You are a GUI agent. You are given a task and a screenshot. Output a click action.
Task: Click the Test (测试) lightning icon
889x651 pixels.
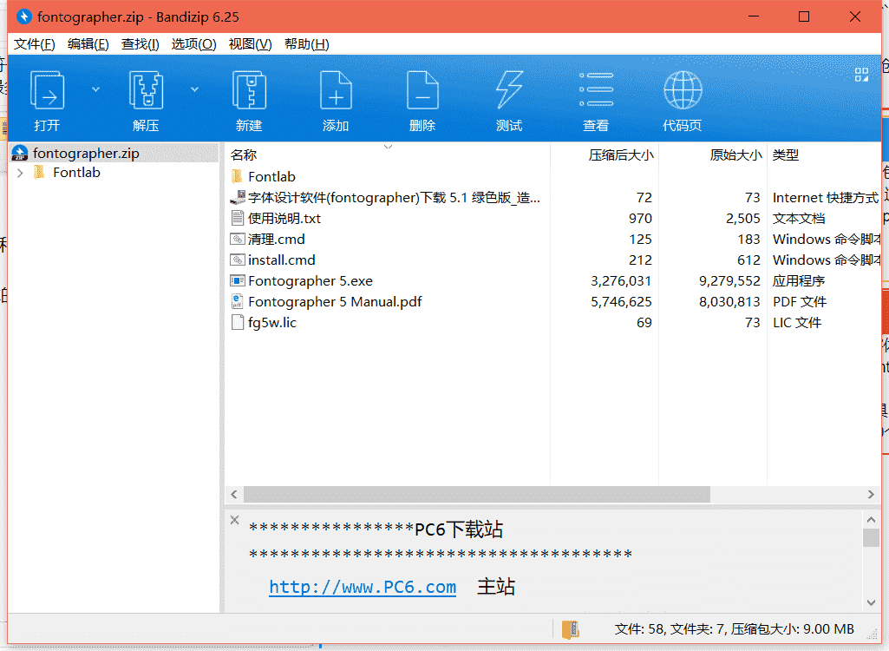pyautogui.click(x=509, y=89)
